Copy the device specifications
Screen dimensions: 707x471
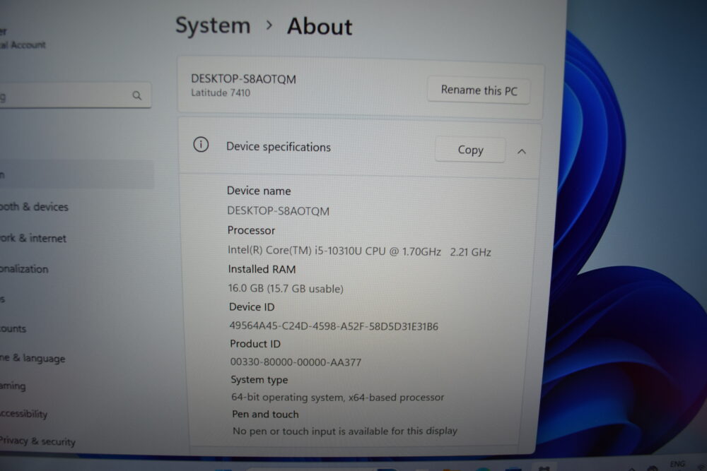(470, 150)
